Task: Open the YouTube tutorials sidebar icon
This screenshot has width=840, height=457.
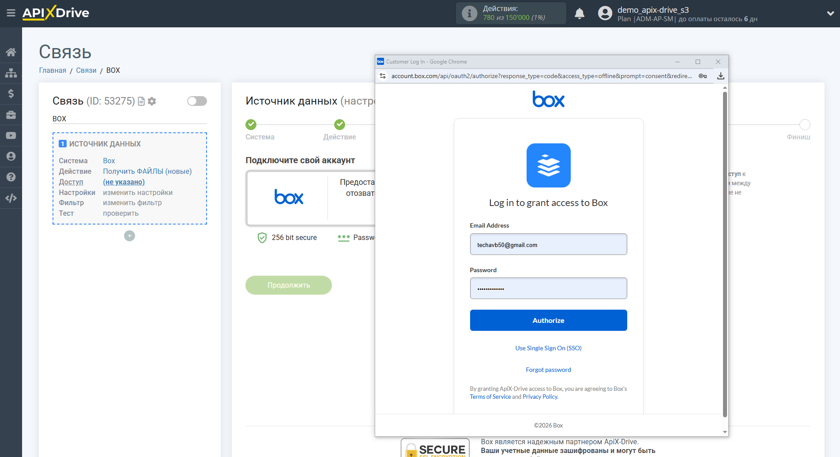Action: pos(11,135)
